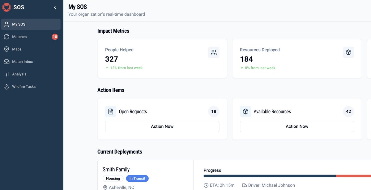Click the Action Items heading

point(111,90)
